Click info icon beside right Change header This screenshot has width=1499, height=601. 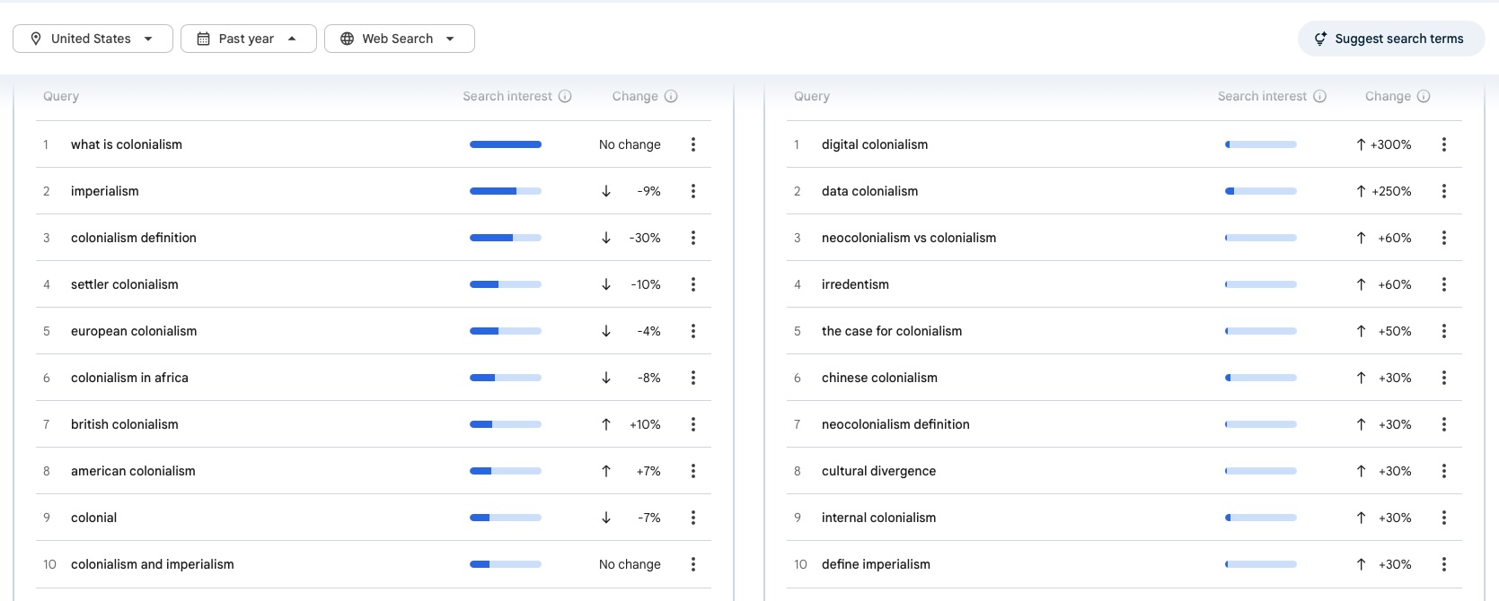(x=1424, y=96)
